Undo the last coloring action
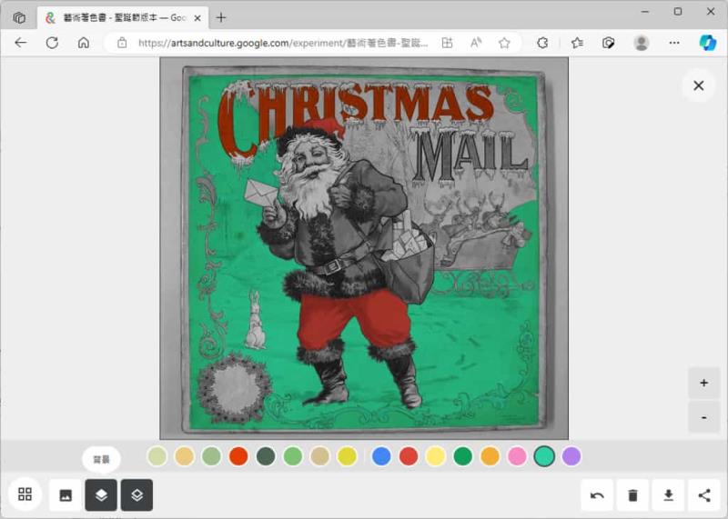728x519 pixels. click(x=597, y=495)
